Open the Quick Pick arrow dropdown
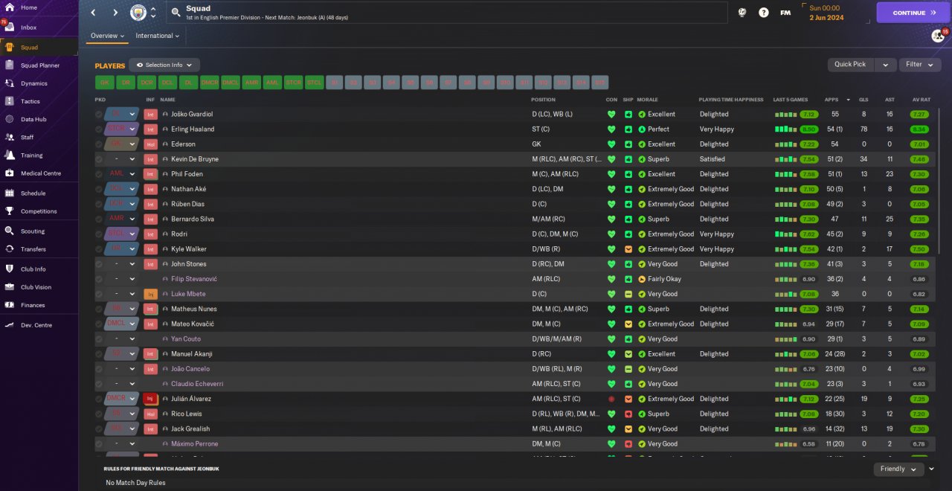The image size is (952, 491). (x=885, y=65)
